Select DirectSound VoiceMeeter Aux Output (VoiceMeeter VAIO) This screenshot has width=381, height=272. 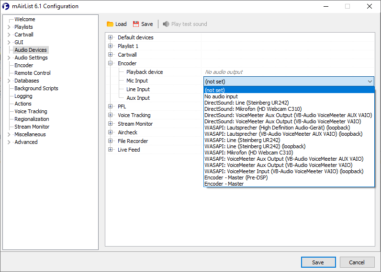point(289,121)
